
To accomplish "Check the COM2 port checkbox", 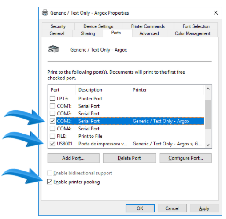I will point(52,113).
